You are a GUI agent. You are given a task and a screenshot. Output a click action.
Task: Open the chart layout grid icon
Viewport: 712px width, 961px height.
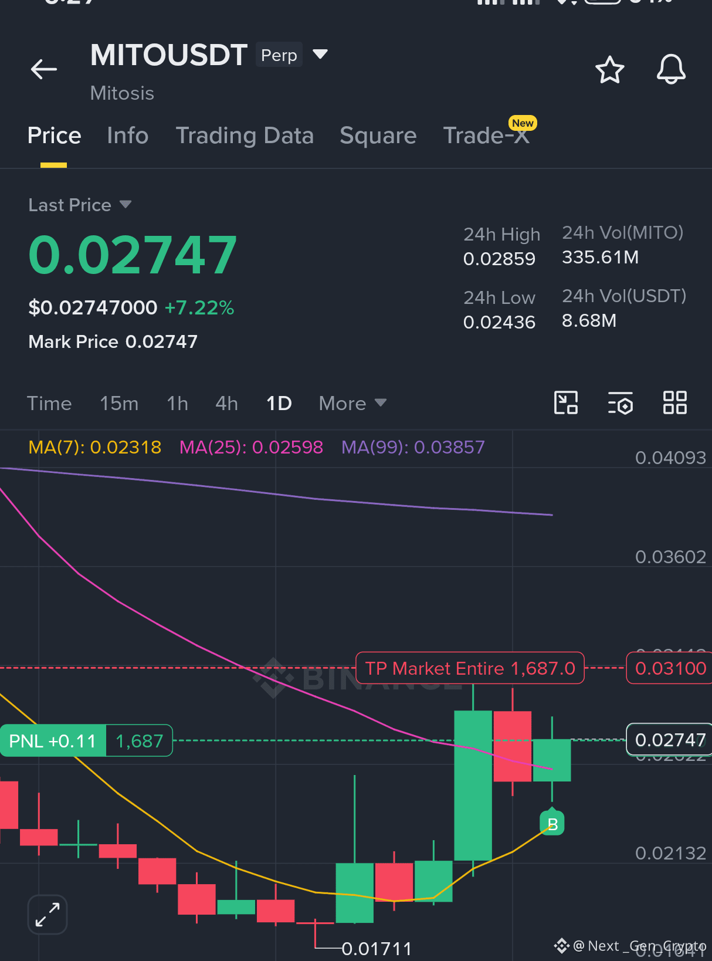(x=674, y=403)
